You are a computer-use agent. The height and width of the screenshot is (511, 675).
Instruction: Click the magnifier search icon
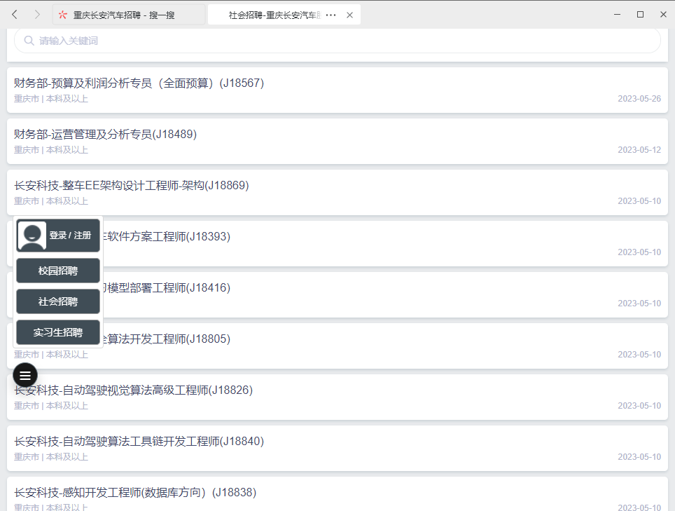coord(29,41)
